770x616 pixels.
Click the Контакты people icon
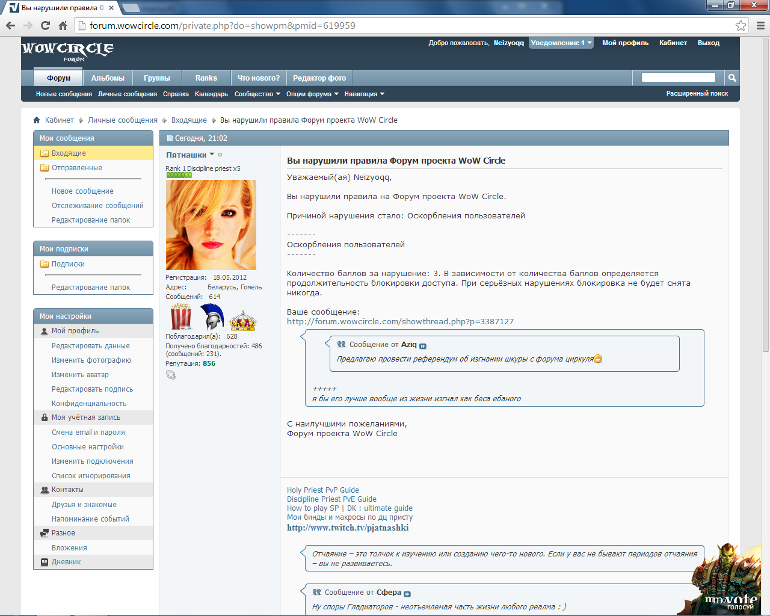tap(45, 490)
